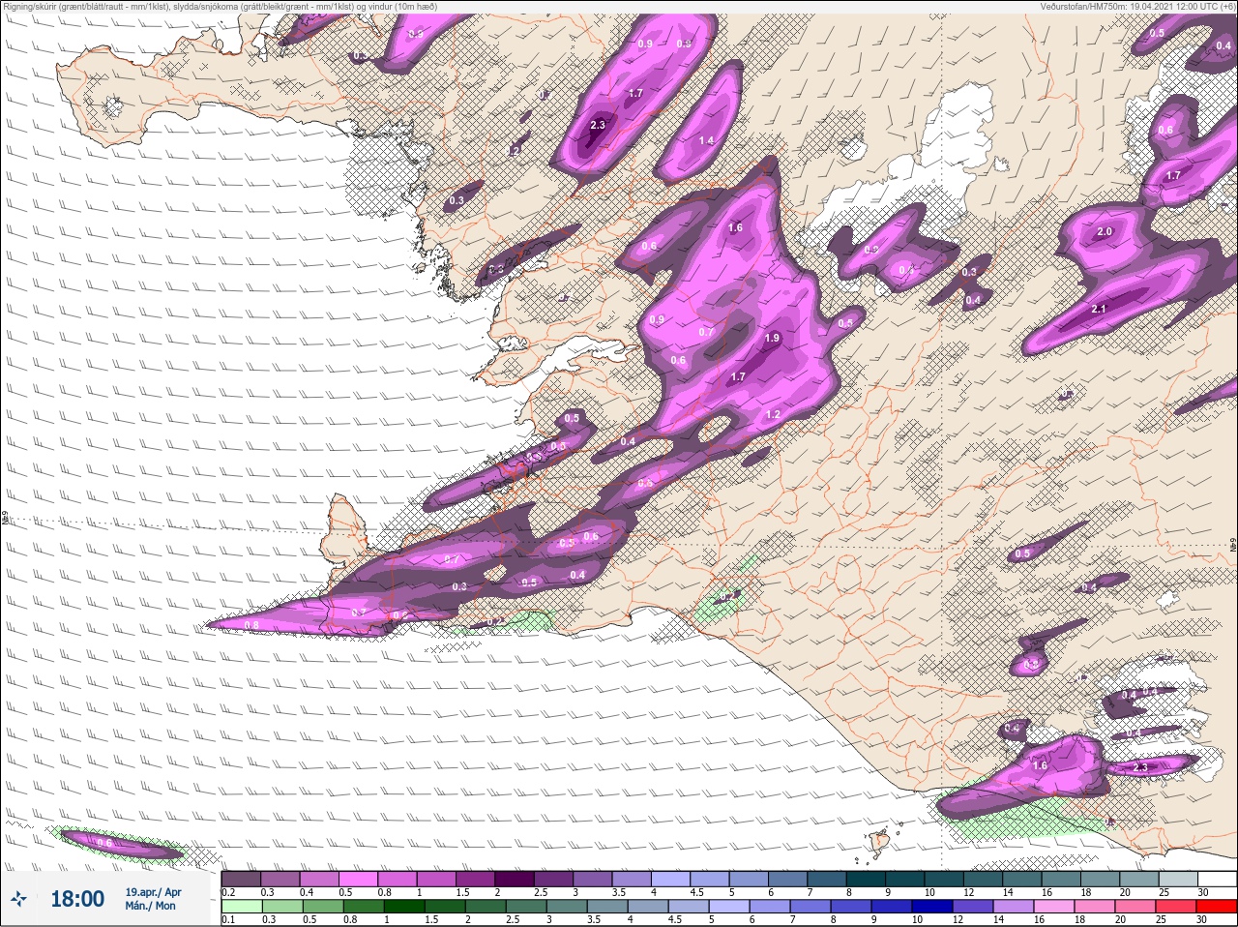Click the Veðurstofan pinwheel logo icon

[x=18, y=898]
